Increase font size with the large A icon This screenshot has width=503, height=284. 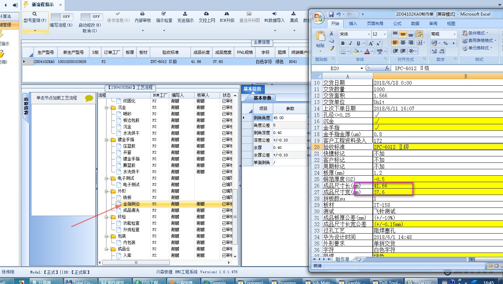point(371,43)
